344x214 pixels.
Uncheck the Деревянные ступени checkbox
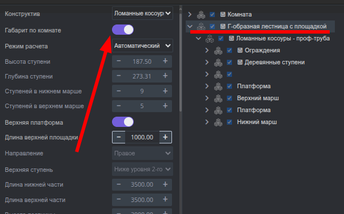230,62
